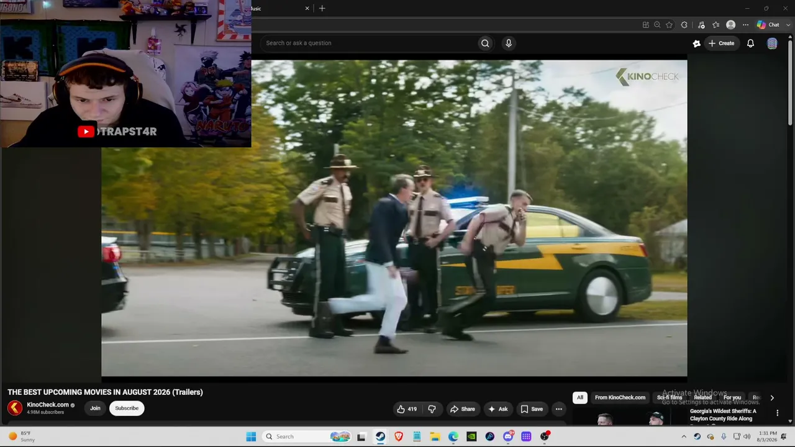This screenshot has height=447, width=795.
Task: Add this page to favorites star
Action: [669, 25]
